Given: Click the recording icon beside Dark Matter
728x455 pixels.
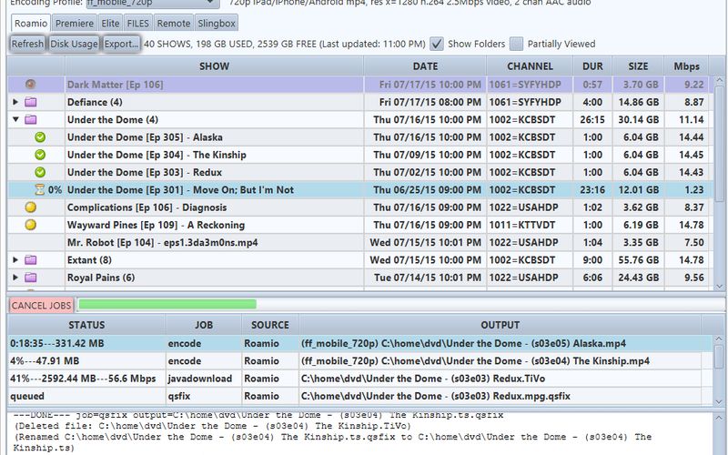Looking at the screenshot, I should (30, 85).
